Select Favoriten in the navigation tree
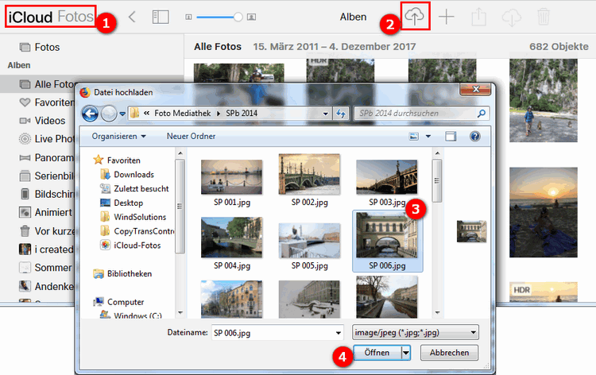Screen dimensions: 596x375 coord(123,160)
